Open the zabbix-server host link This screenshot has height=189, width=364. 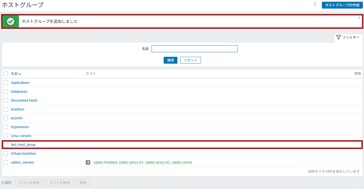pos(182,162)
